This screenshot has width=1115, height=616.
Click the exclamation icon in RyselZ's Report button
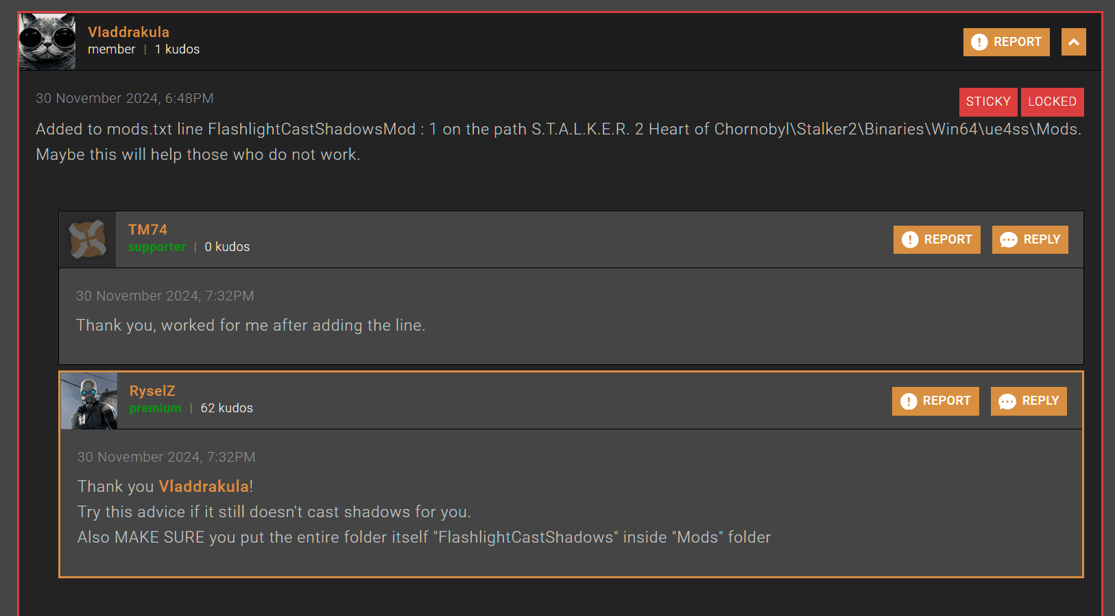click(908, 401)
